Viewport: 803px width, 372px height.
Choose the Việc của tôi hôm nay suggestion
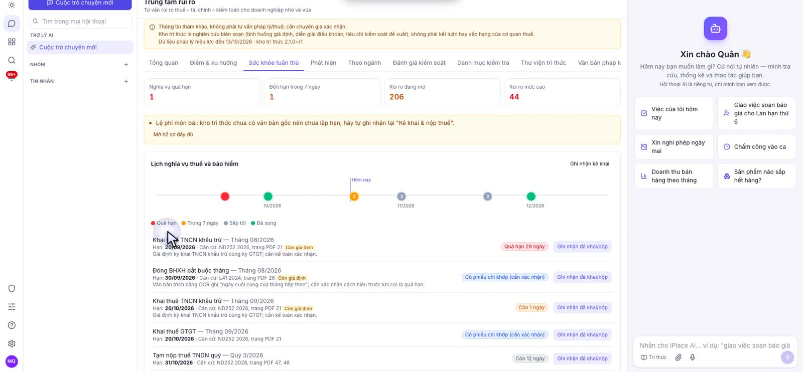point(674,113)
